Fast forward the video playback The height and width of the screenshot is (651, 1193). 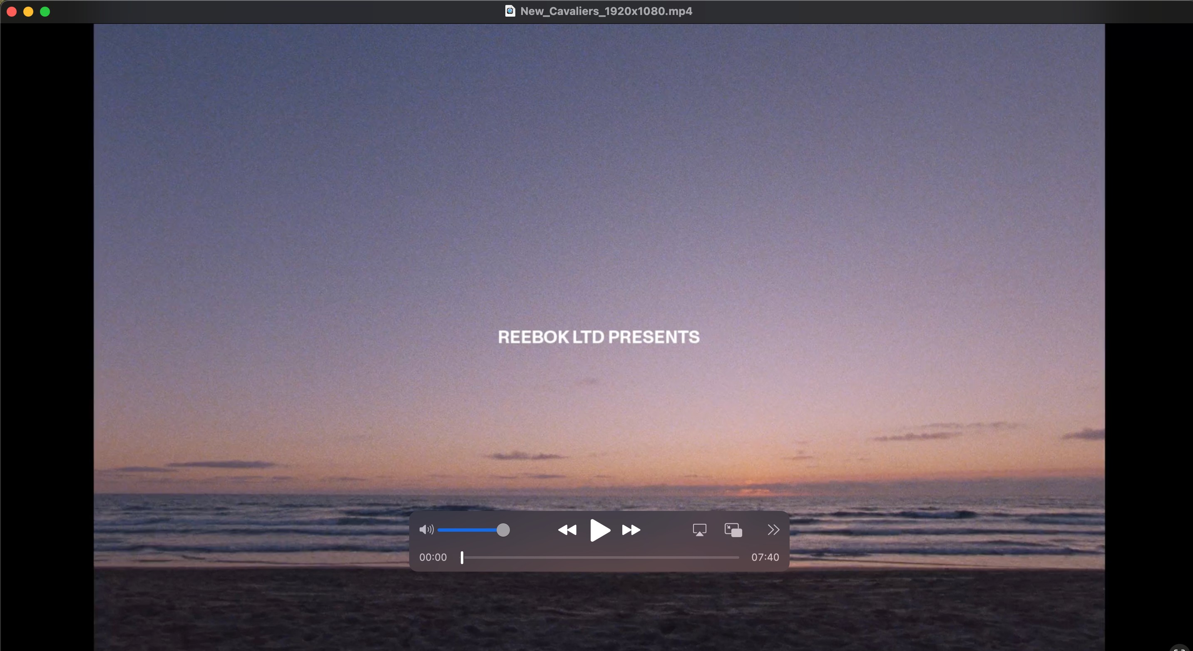[631, 530]
